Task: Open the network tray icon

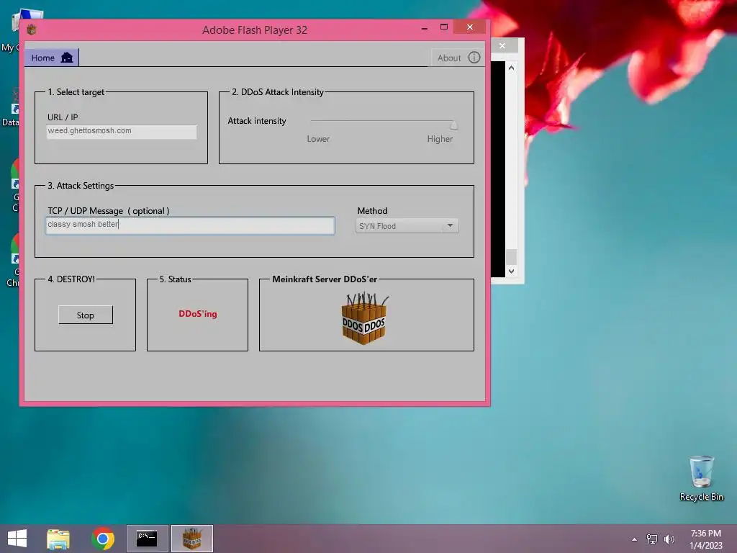Action: tap(652, 539)
